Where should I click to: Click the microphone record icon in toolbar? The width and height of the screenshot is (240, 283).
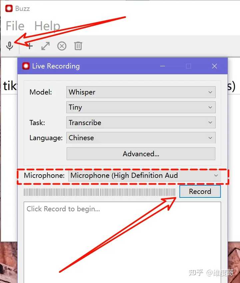[x=10, y=46]
